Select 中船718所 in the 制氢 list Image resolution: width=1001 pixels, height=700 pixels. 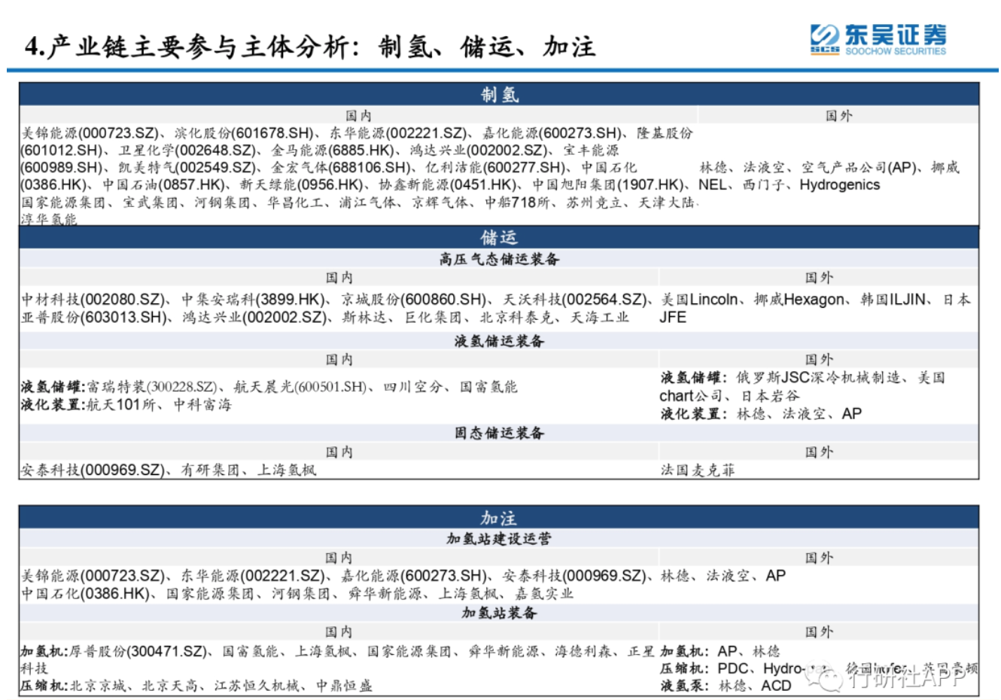click(517, 202)
